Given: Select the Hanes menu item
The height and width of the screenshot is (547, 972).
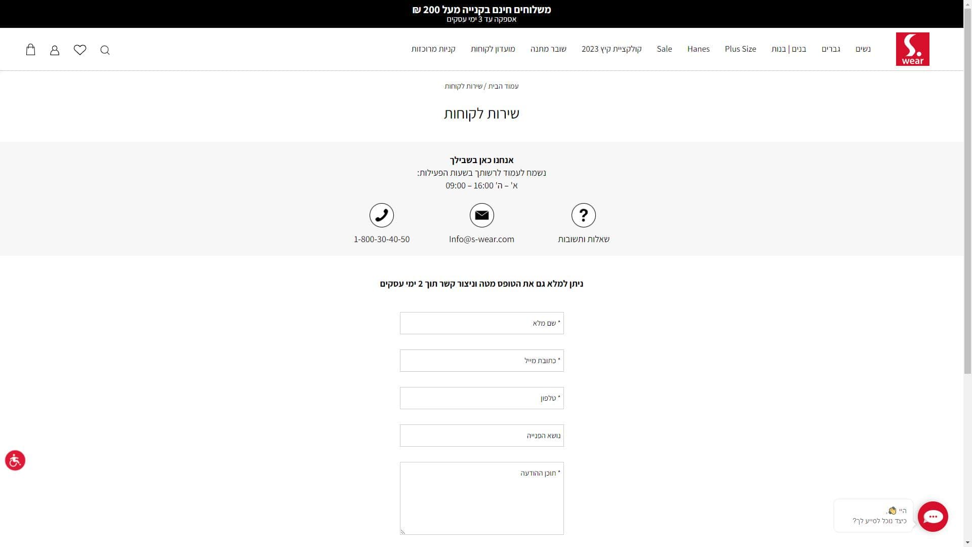Looking at the screenshot, I should click(698, 49).
